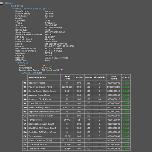Screen dimensions: 152x152
Task: Collapse the KINGSTON SA400S37120G drive node
Action: pos(13,9)
